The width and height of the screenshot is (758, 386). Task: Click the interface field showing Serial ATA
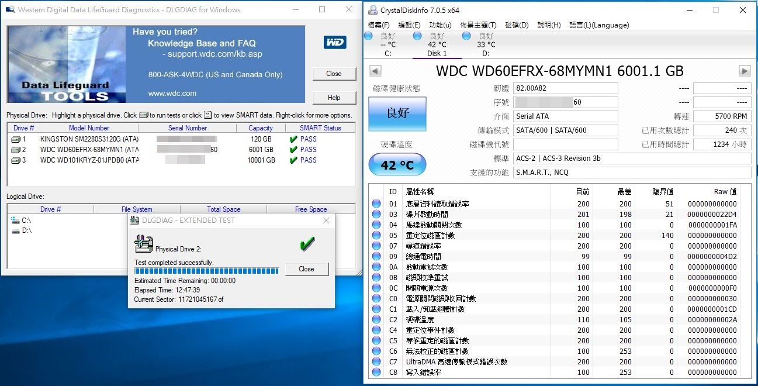click(x=565, y=116)
